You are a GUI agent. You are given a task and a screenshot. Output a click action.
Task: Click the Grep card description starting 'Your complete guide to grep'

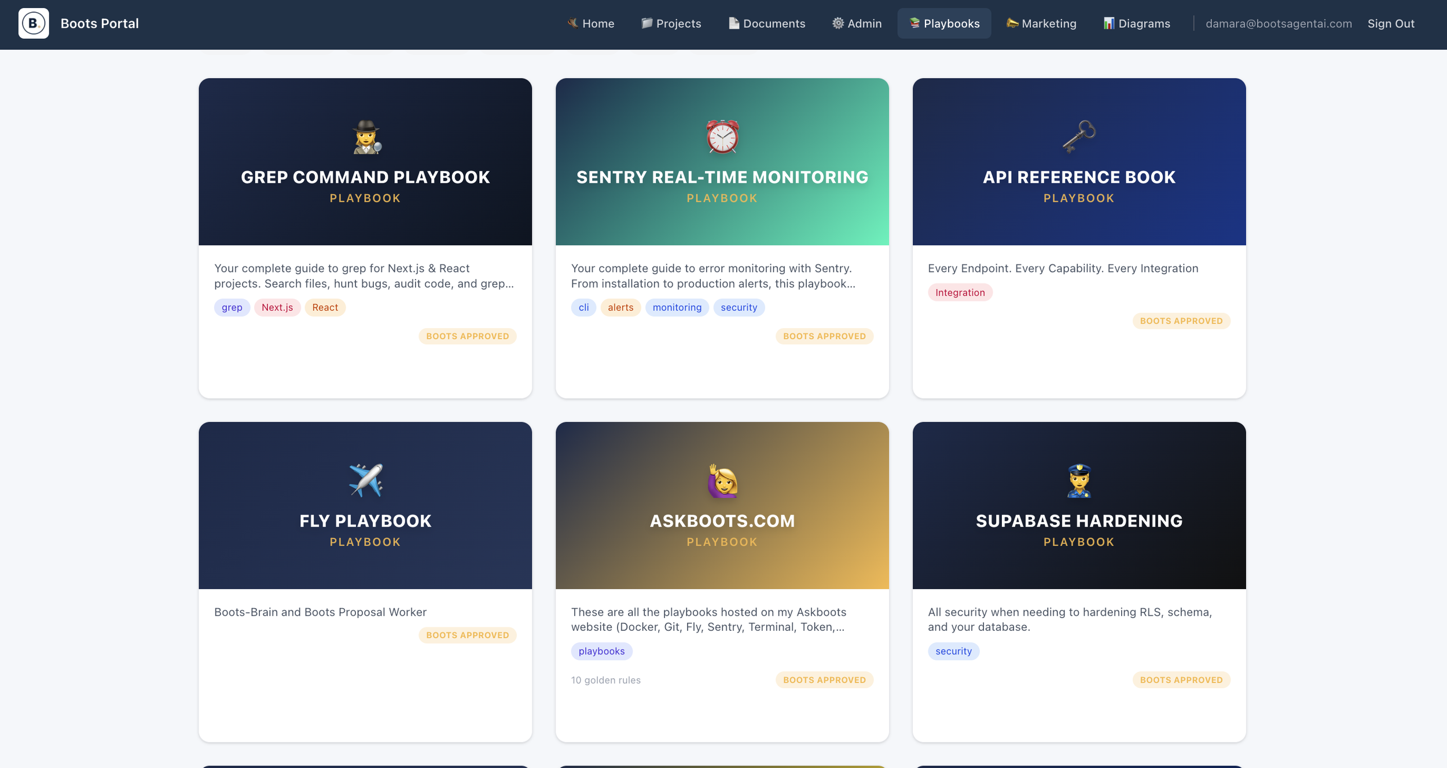click(364, 276)
